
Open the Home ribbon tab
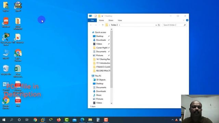point(101,20)
